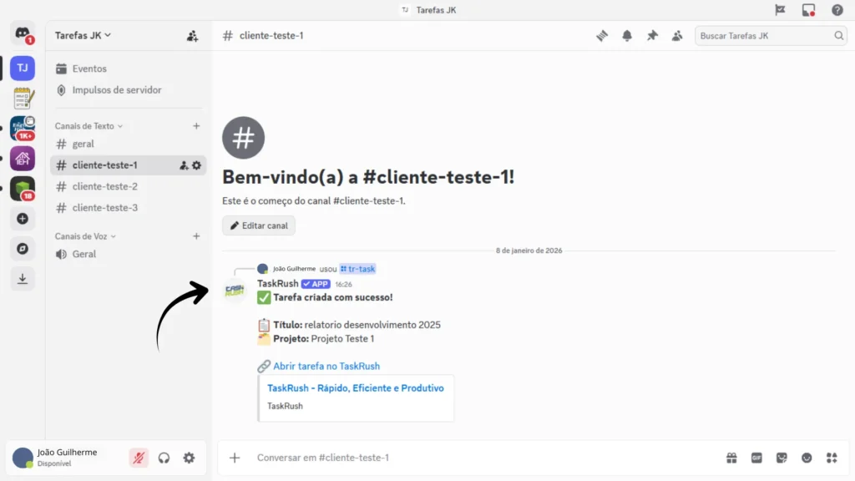Deafen with the headphones toggle
The width and height of the screenshot is (855, 481).
tap(164, 458)
